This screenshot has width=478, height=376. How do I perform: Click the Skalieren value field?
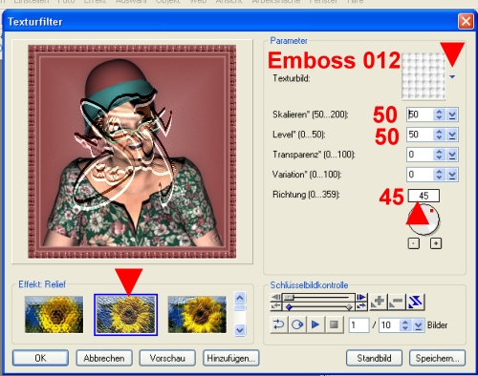click(420, 115)
